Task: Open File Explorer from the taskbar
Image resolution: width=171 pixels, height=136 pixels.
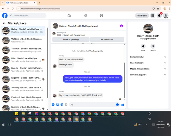Action: [23, 114]
